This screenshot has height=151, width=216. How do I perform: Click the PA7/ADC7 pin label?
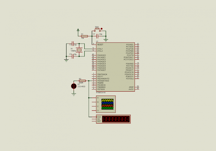coord(101,70)
